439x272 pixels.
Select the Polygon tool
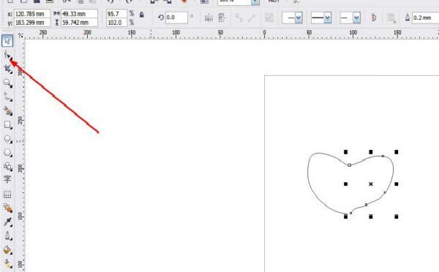click(7, 153)
